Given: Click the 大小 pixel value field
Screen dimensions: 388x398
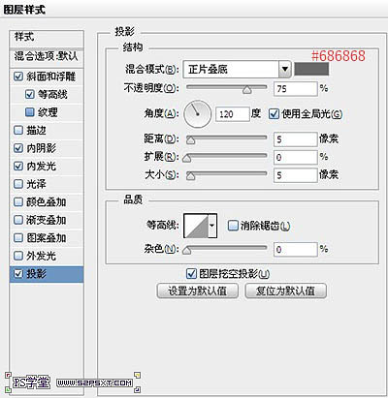Looking at the screenshot, I should click(296, 175).
